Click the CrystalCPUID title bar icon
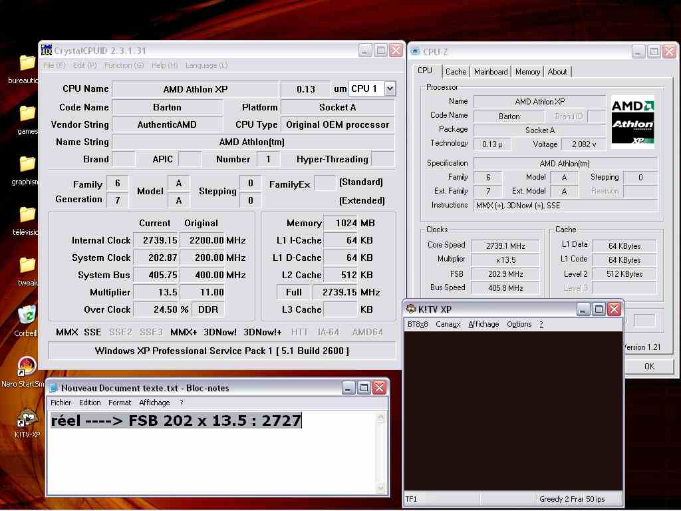The width and height of the screenshot is (681, 511). (x=47, y=51)
